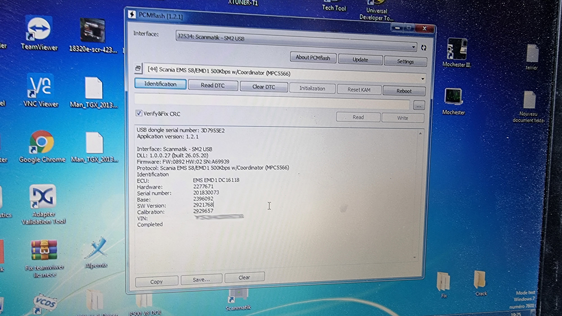The image size is (562, 316).
Task: Open PCMflash Settings
Action: click(x=405, y=61)
